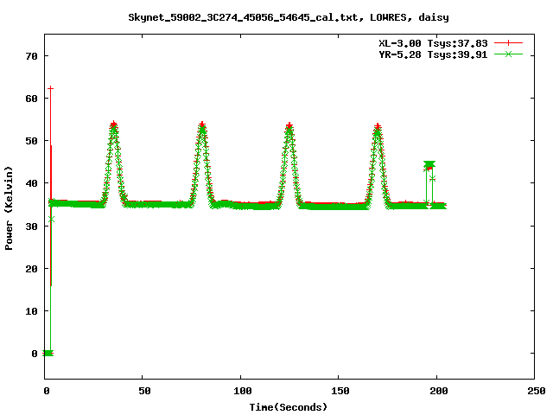Click the calibration step near 196 seconds
Viewport: 553px width, 415px height.
429,164
